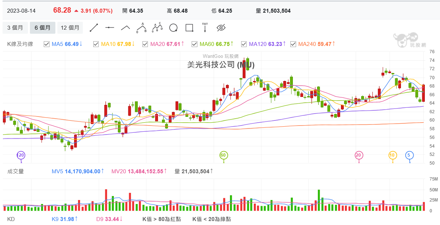
Task: Click the blue 5 period marker
Action: [x=409, y=156]
